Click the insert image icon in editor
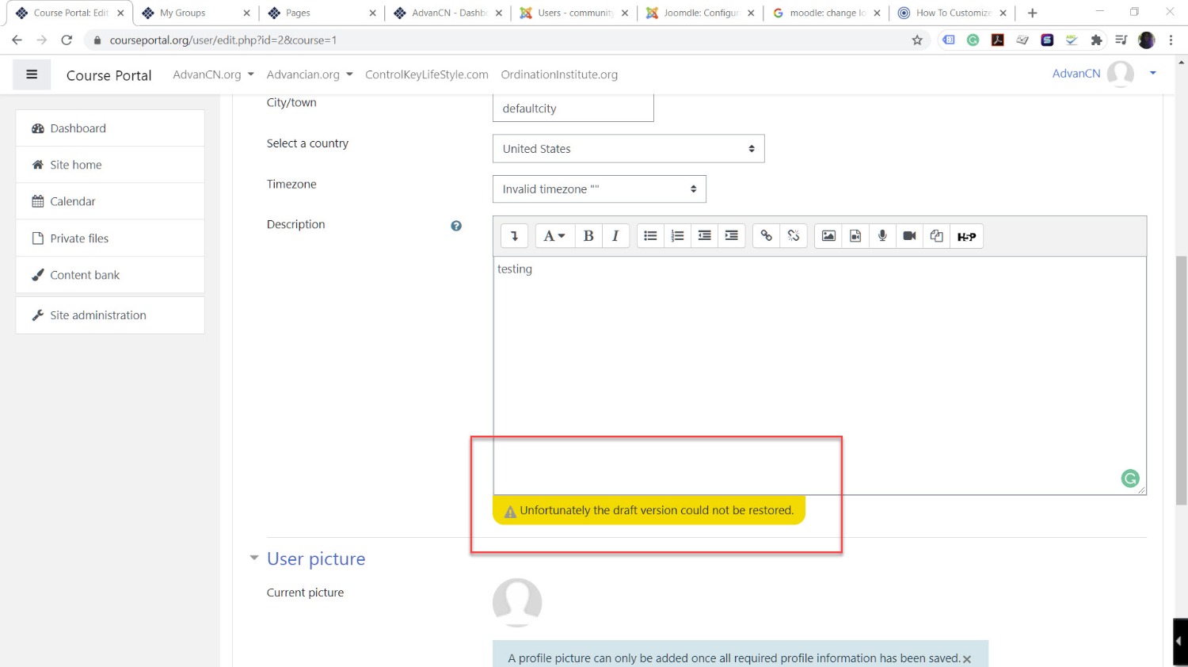Viewport: 1188px width, 667px height. (x=828, y=236)
